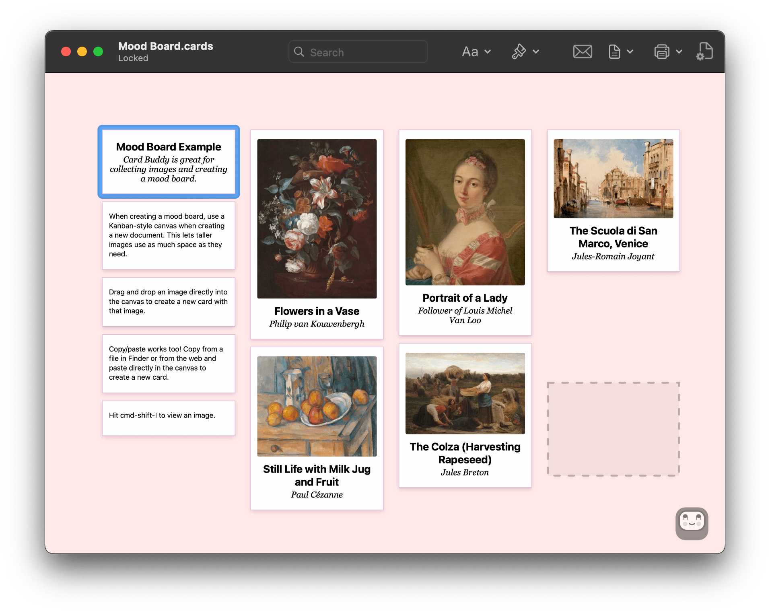Open document settings gear icon
This screenshot has height=613, width=770.
pyautogui.click(x=705, y=52)
